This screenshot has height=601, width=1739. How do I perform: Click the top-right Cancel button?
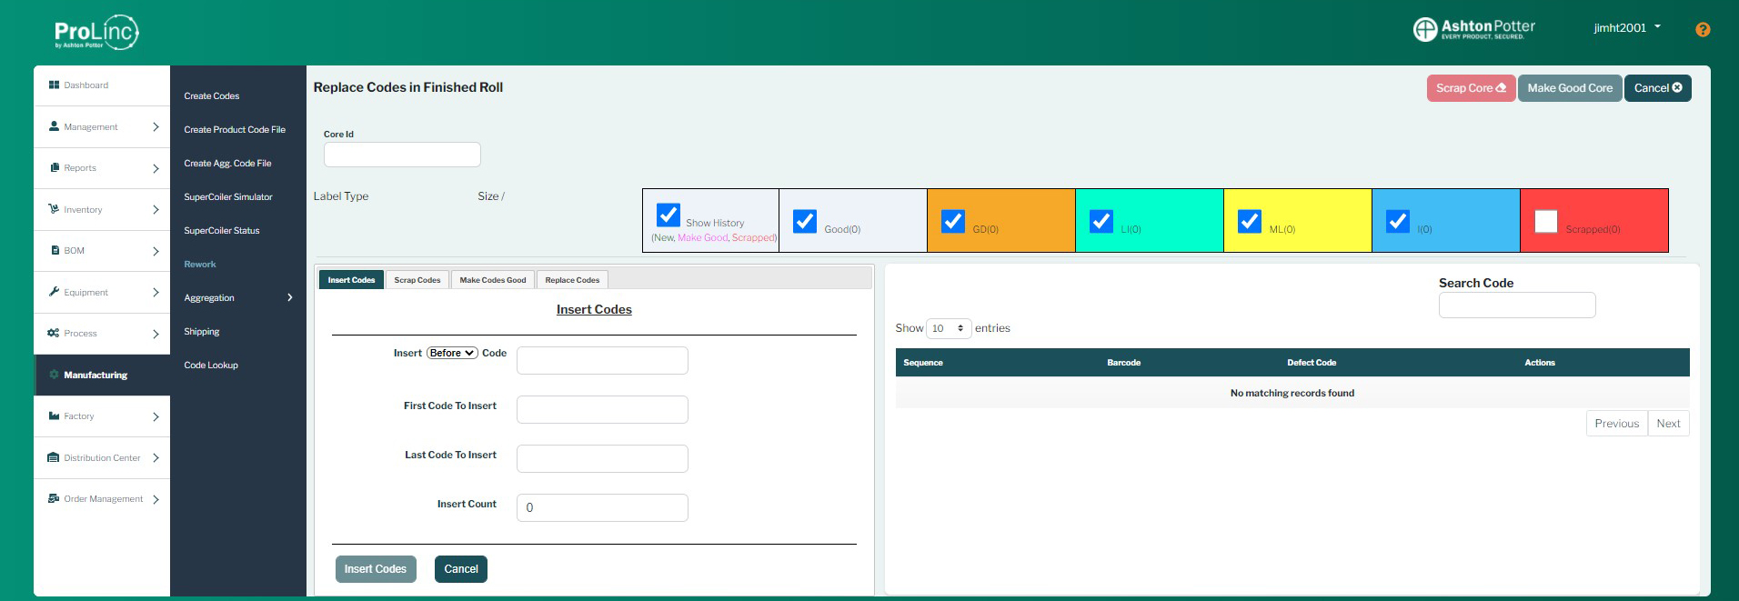click(1657, 88)
